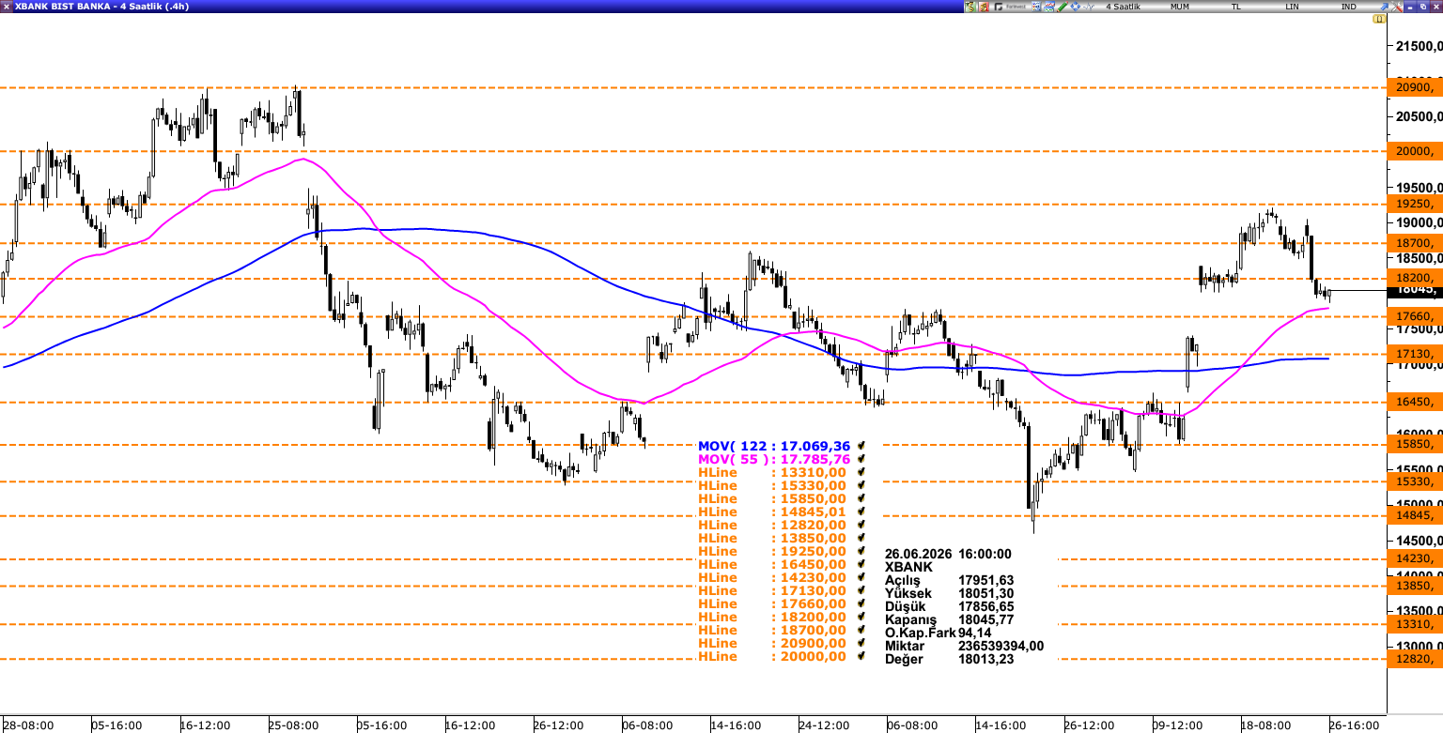
Task: Click the Kapanış value 18045,77
Action: 985,619
